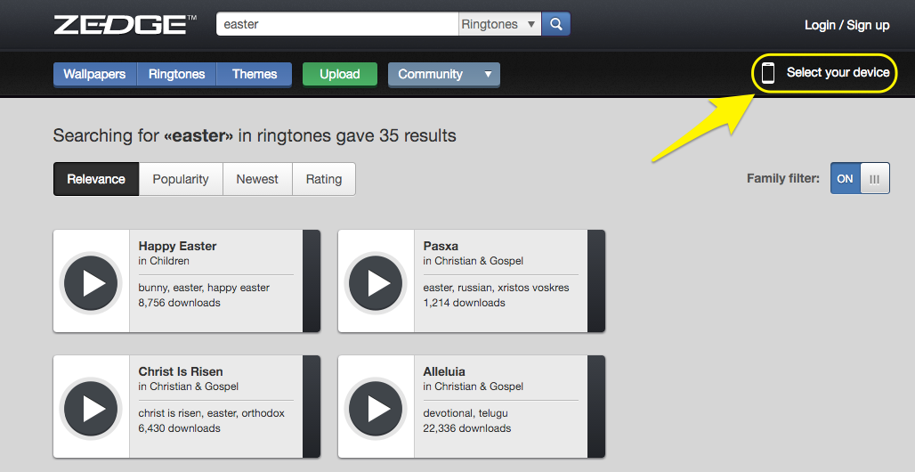Sort results by Rating
The width and height of the screenshot is (915, 472).
point(324,179)
